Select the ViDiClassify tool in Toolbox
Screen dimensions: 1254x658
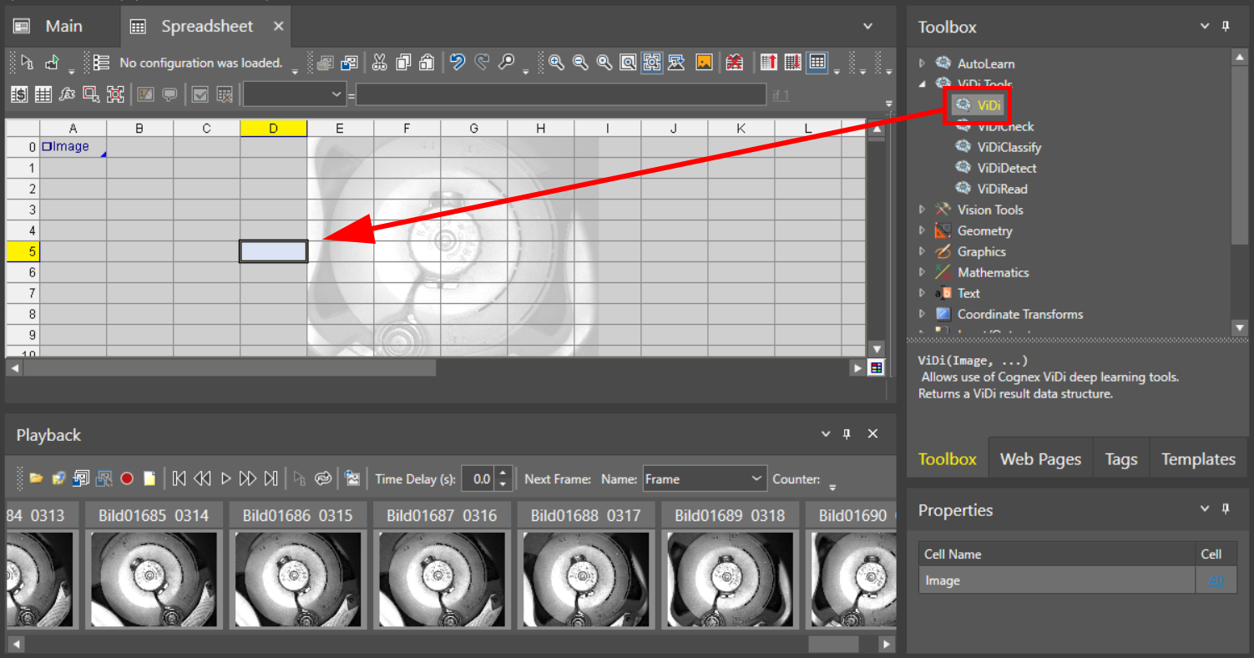[x=1009, y=147]
